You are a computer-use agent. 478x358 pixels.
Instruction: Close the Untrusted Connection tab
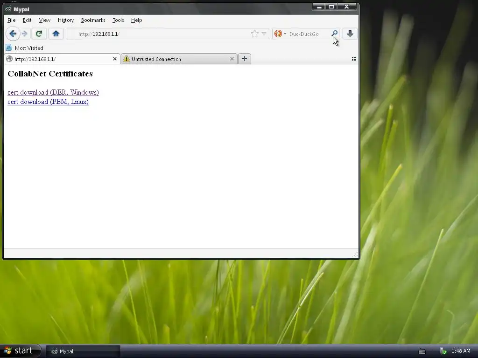(232, 59)
